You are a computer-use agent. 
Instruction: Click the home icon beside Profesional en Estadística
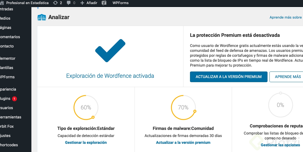click(x=2, y=3)
